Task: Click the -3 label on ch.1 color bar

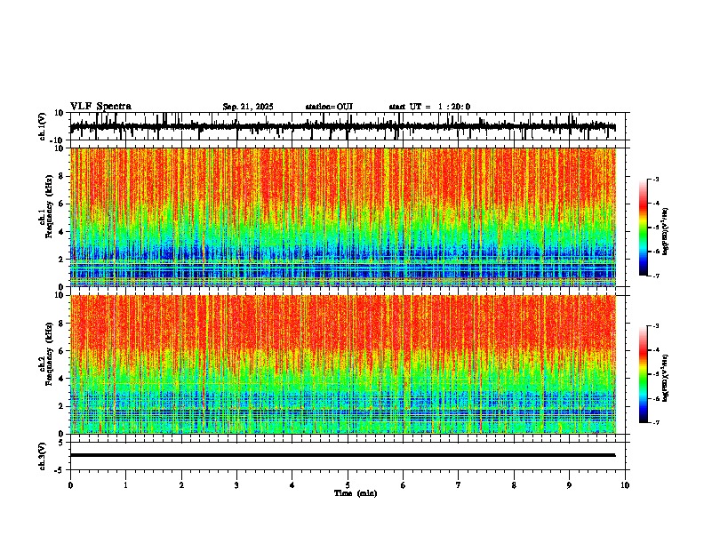Action: [656, 179]
